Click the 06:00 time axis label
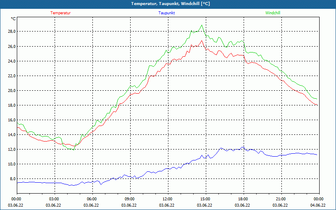The image size is (336, 210). tap(92, 199)
